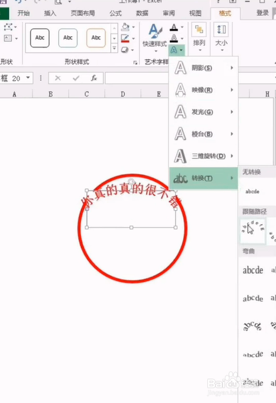This screenshot has width=276, height=403.
Task: Open the 发光(G) glow submenu
Action: 203,112
